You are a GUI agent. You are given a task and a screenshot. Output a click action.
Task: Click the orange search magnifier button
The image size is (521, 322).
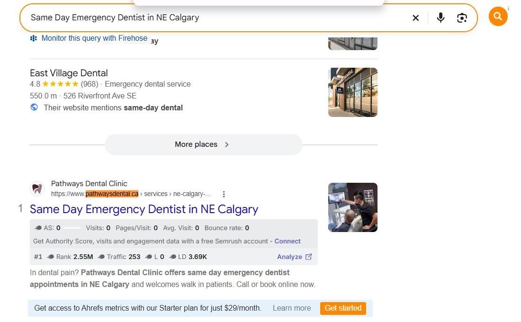pos(498,16)
